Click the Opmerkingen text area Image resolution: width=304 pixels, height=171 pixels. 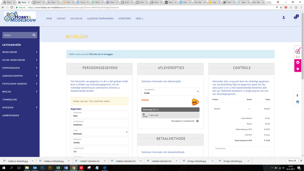click(x=241, y=152)
